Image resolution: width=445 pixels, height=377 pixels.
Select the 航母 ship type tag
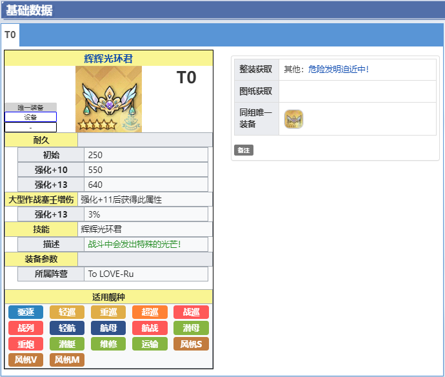[108, 328]
